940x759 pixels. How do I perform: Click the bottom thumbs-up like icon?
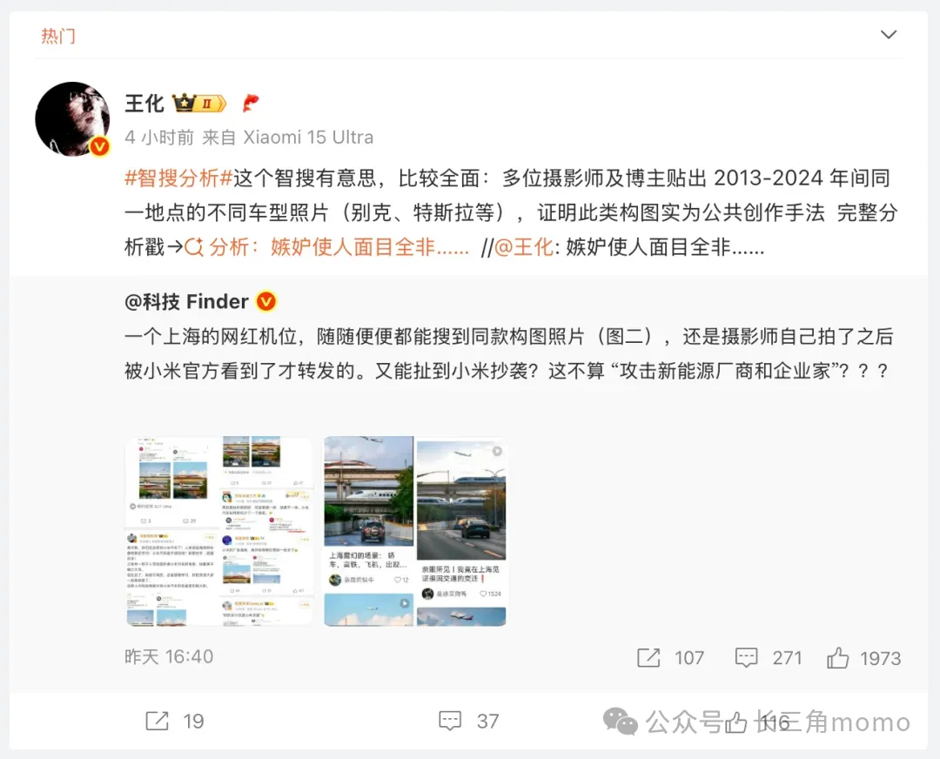735,722
